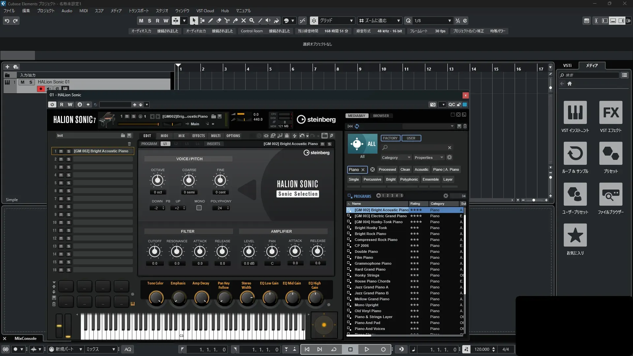The image size is (633, 356).
Task: Mute slot 1 Bright Acoustic Piano
Action: tap(61, 151)
